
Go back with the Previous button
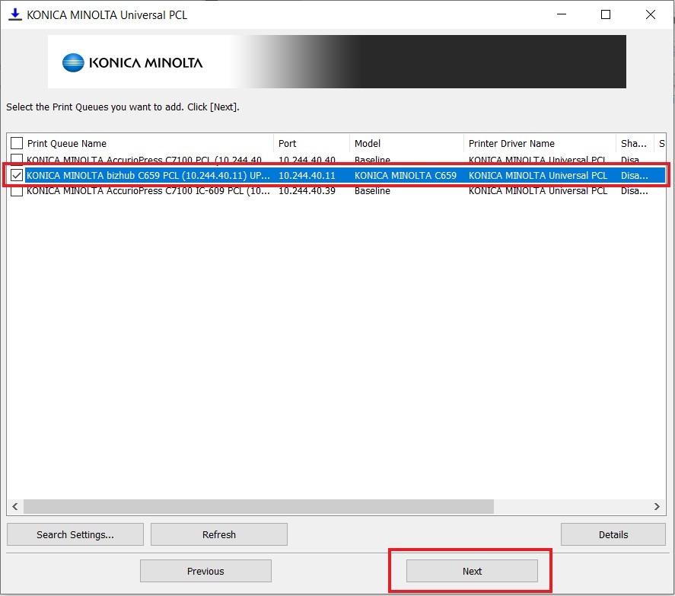[205, 571]
